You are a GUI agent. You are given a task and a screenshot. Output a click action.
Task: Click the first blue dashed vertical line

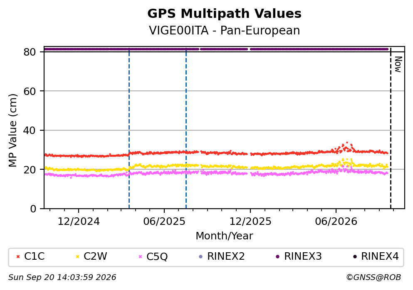129,128
